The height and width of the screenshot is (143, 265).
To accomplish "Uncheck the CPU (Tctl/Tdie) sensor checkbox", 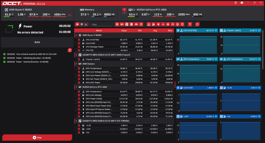I will (79, 40).
